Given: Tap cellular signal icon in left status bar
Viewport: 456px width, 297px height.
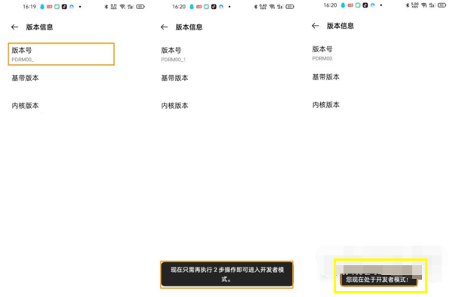Looking at the screenshot, I should pyautogui.click(x=131, y=7).
